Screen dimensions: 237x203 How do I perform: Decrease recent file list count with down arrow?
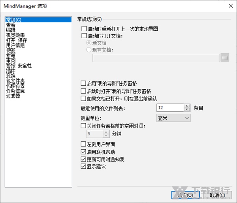[187, 109]
